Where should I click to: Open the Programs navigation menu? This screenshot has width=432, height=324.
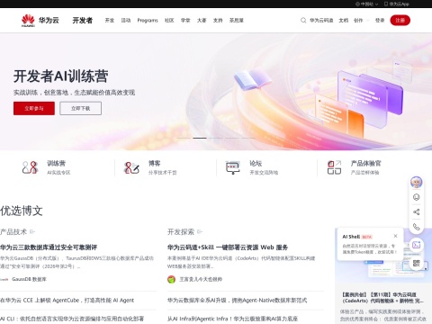(148, 21)
